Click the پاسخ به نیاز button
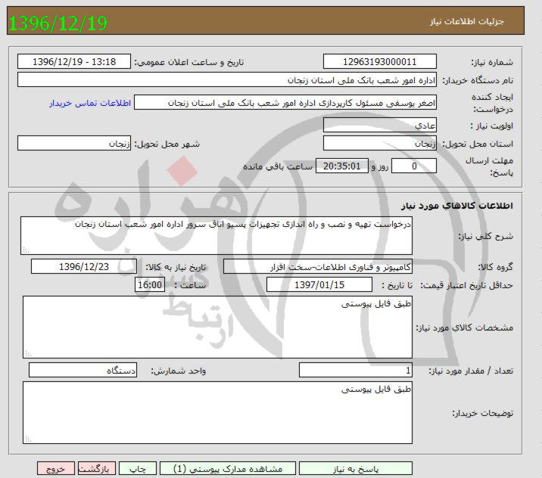Image resolution: width=542 pixels, height=478 pixels. (355, 469)
